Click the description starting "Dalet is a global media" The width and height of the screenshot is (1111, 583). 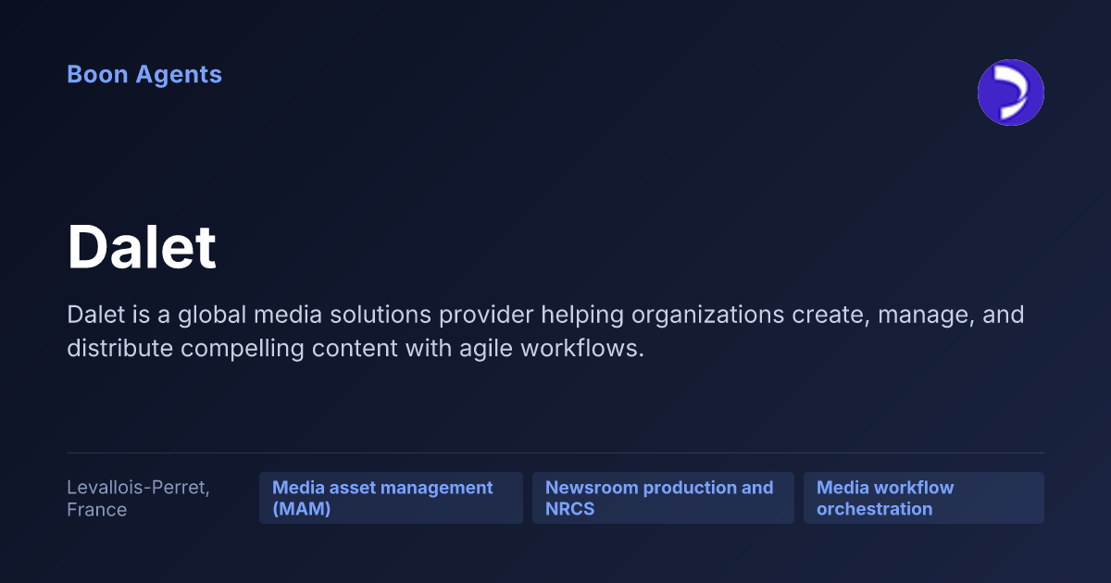pos(545,331)
